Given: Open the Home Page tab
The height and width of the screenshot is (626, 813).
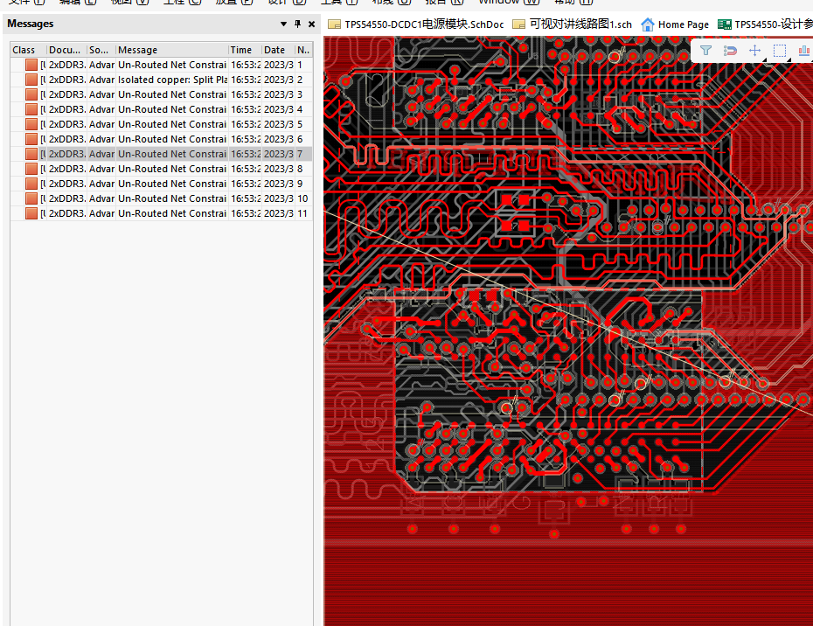Looking at the screenshot, I should pos(675,24).
